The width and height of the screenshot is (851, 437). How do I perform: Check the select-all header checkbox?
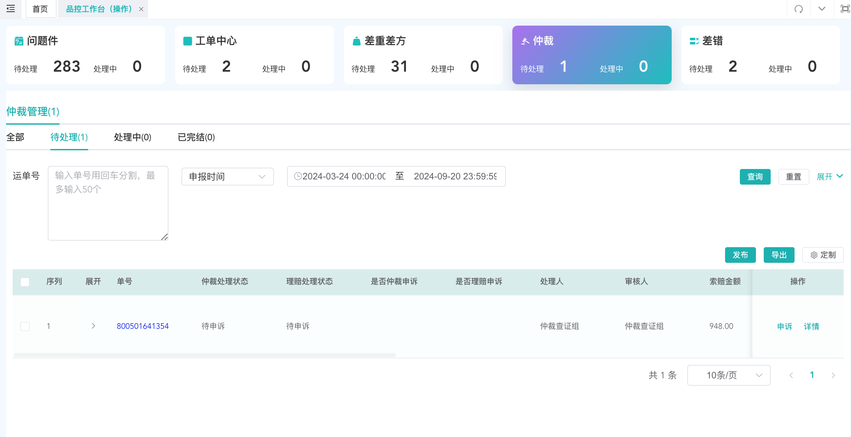25,282
